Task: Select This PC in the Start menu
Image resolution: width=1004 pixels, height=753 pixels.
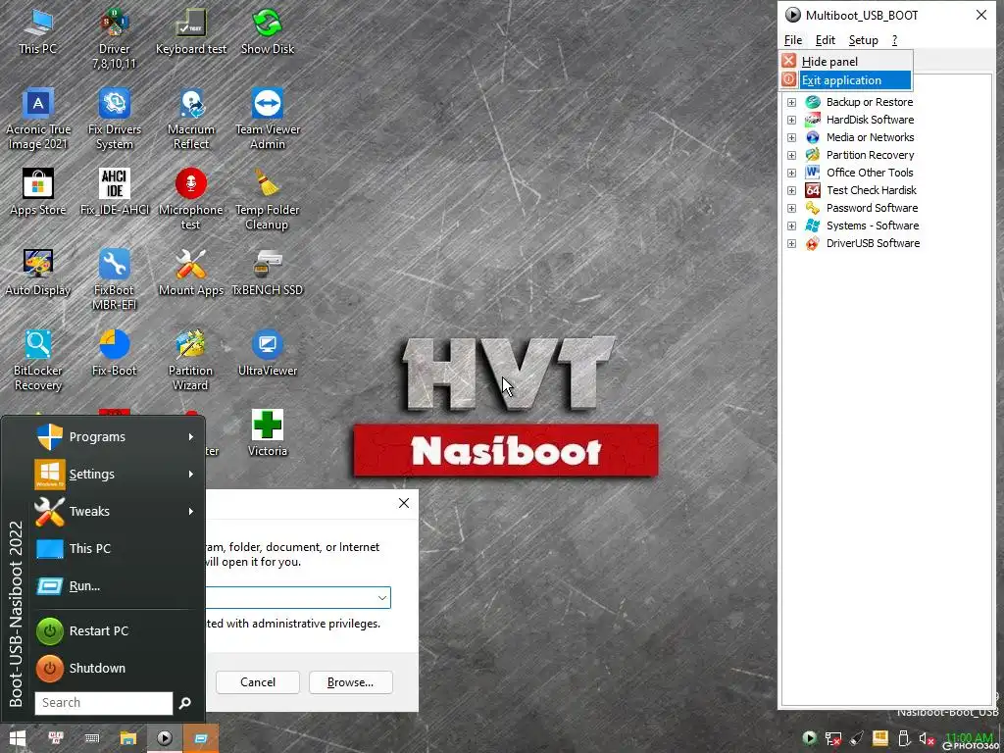Action: tap(116, 549)
